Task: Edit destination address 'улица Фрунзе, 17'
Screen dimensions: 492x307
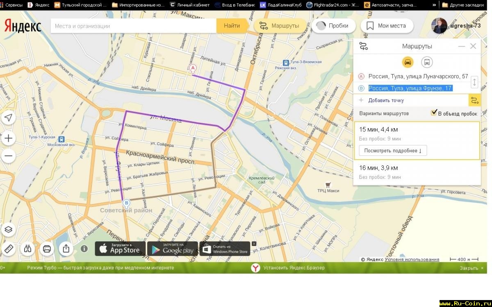Action: click(410, 88)
